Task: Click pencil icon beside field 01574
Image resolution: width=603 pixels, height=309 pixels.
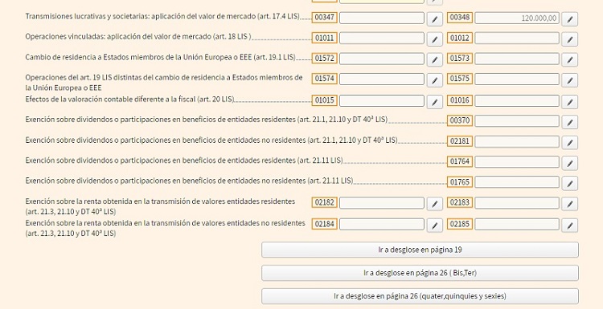Action: tap(434, 80)
